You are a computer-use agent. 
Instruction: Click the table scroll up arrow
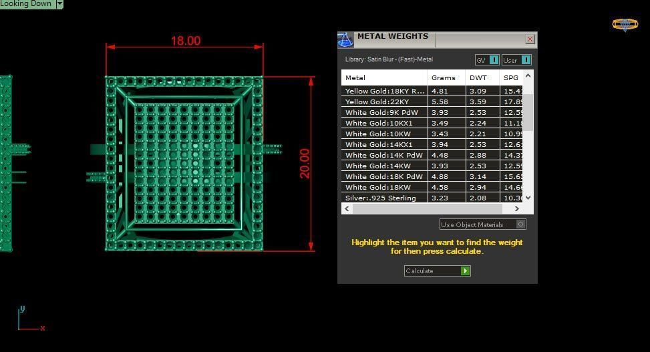[528, 76]
